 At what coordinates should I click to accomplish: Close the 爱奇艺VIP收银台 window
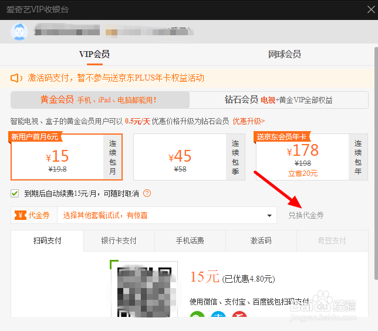pos(371,9)
